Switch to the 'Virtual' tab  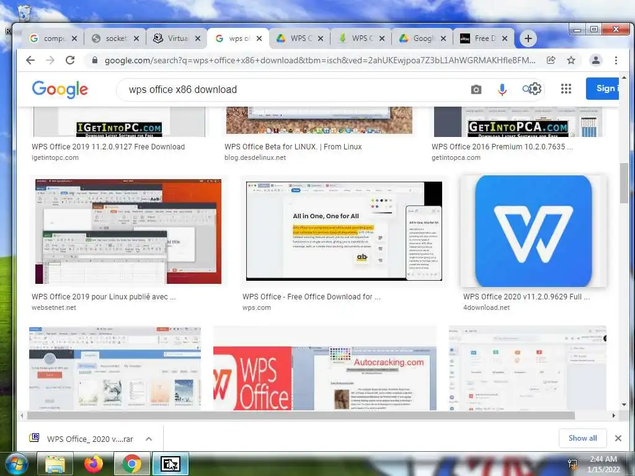tap(171, 38)
